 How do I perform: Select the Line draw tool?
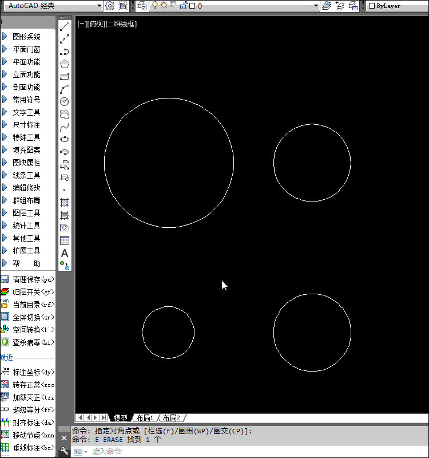[65, 26]
